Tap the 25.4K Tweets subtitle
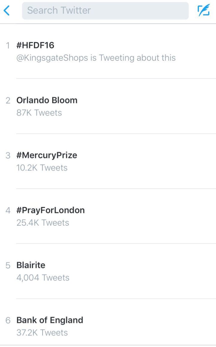The image size is (216, 347). click(43, 223)
